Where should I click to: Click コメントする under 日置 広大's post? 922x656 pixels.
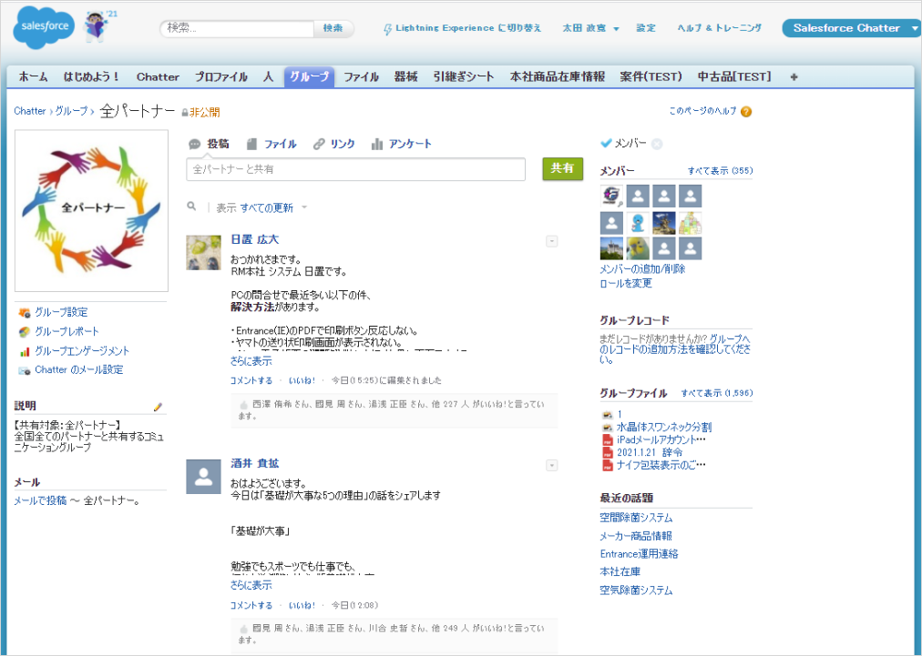251,380
